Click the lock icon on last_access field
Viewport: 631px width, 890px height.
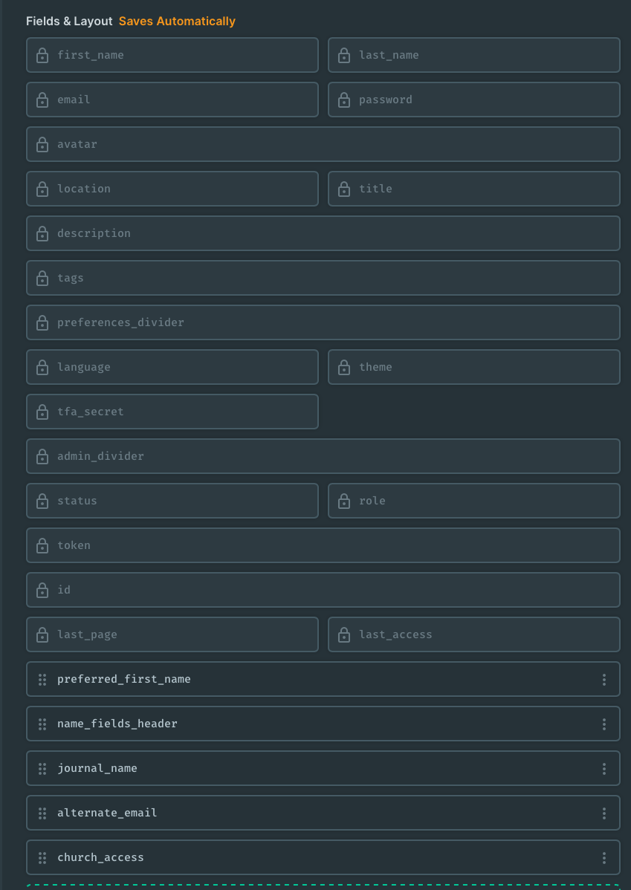click(344, 634)
